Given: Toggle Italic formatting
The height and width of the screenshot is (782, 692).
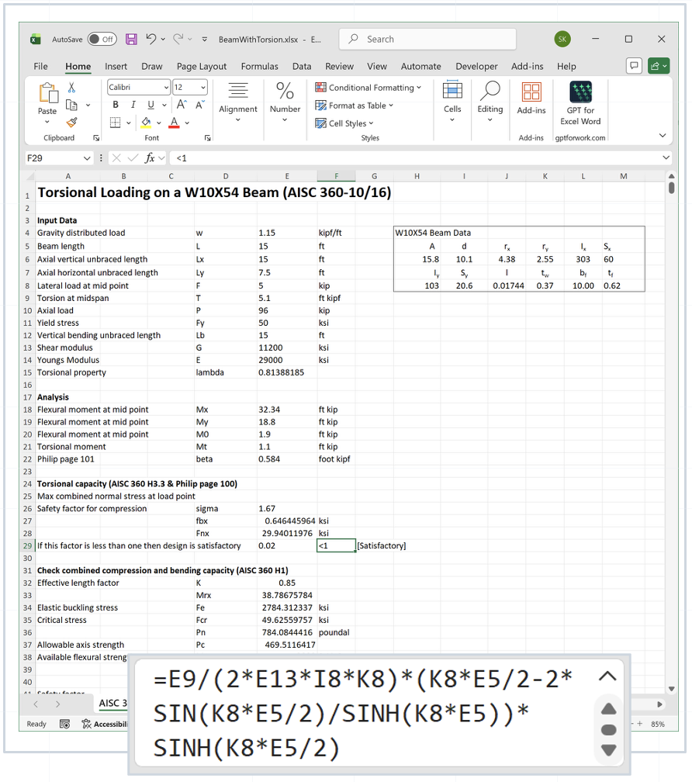Looking at the screenshot, I should coord(133,105).
